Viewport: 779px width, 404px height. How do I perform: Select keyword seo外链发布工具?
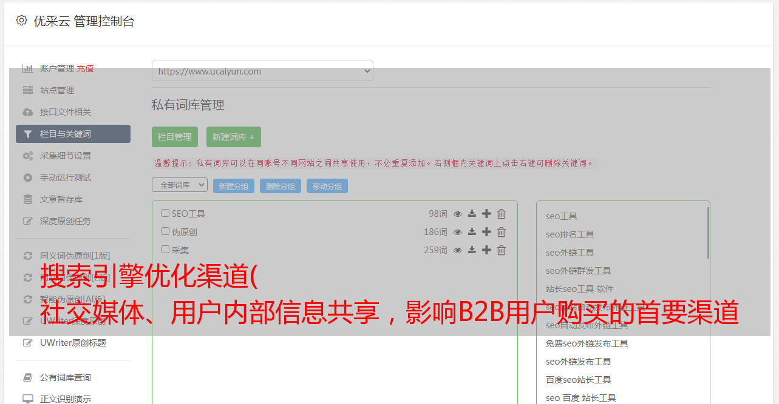tap(578, 362)
